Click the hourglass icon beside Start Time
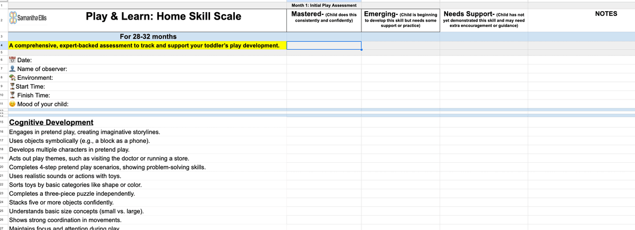Image resolution: width=635 pixels, height=230 pixels. [x=12, y=86]
